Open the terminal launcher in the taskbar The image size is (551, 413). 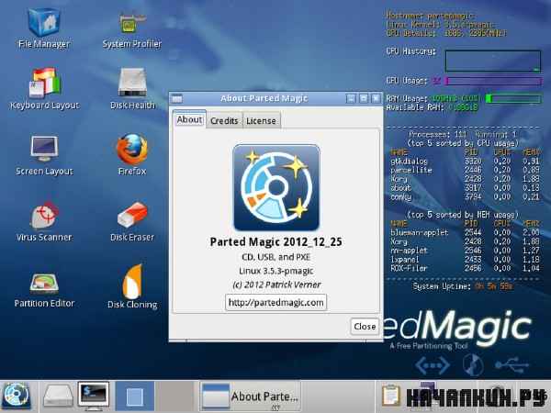tap(94, 396)
